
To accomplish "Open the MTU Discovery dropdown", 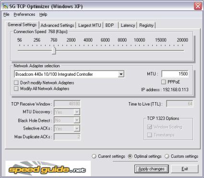I will (77, 112).
